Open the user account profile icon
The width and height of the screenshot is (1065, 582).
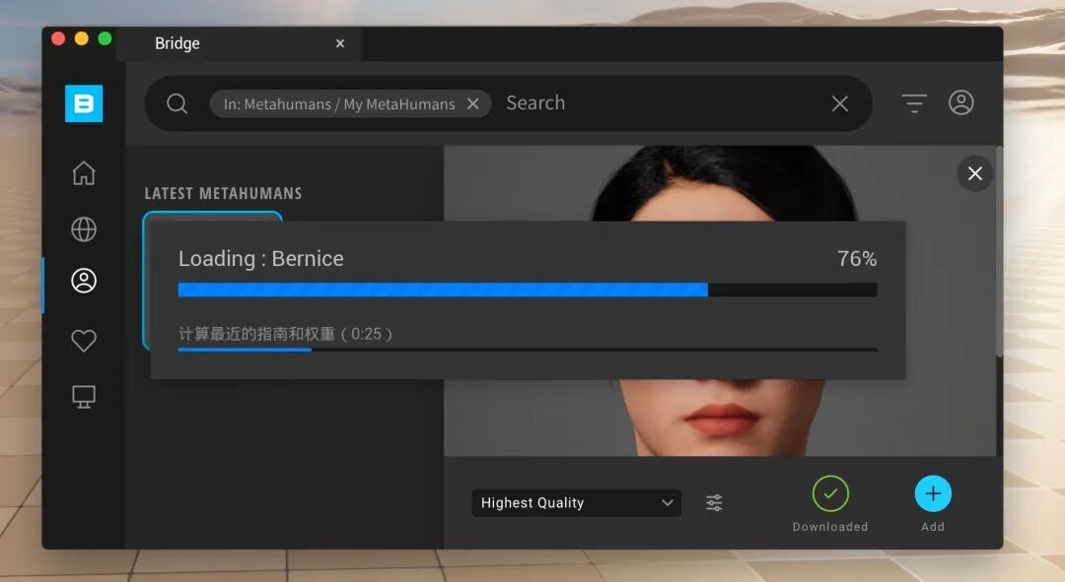coord(960,102)
